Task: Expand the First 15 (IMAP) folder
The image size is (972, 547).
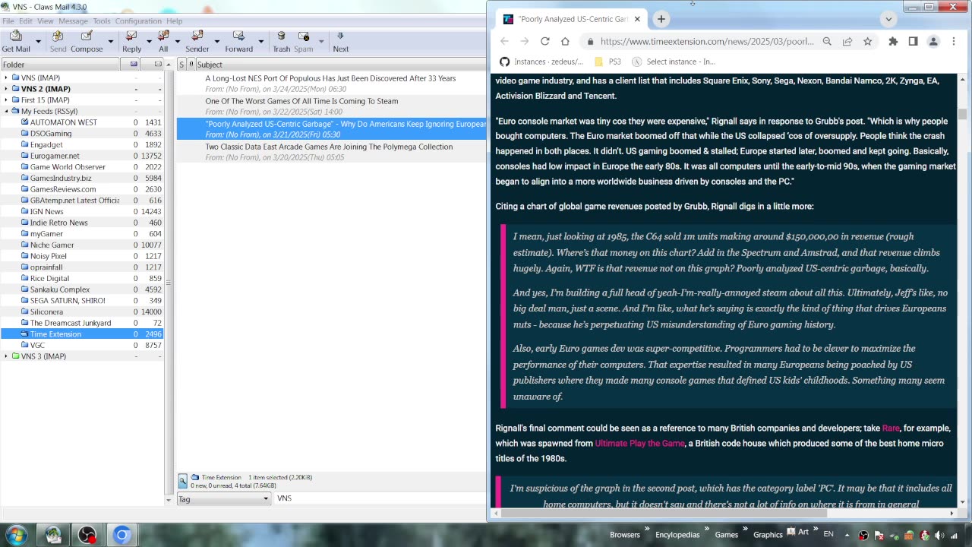Action: 6,100
